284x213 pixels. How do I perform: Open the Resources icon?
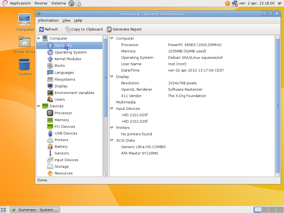(50, 173)
